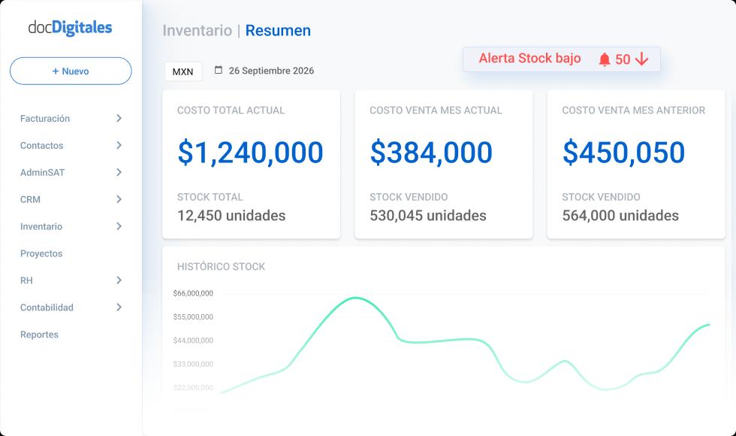
Task: Click the $55,000,000 axis label
Action: pyautogui.click(x=193, y=317)
